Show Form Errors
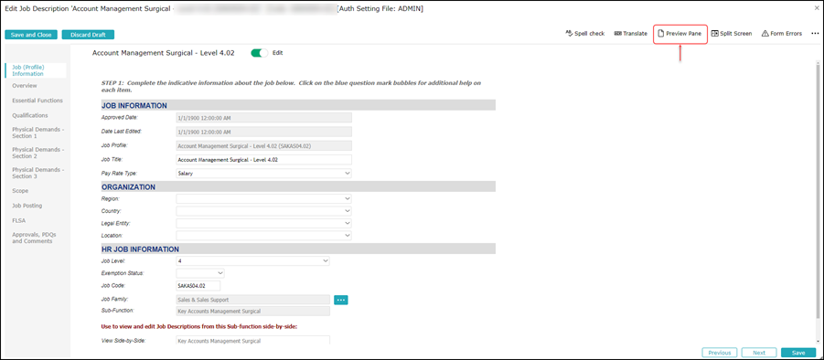824x360 pixels. point(781,34)
